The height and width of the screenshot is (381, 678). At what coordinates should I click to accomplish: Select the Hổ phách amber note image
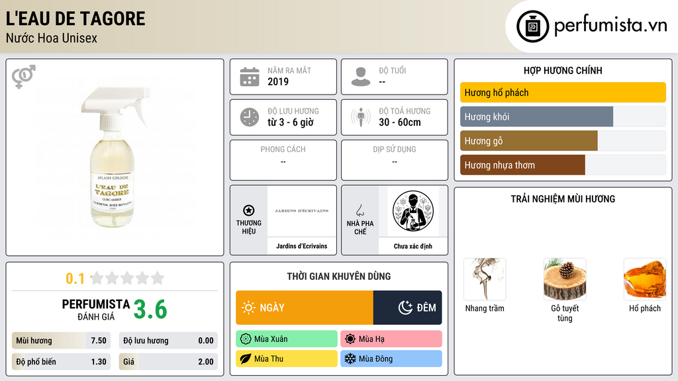click(645, 279)
